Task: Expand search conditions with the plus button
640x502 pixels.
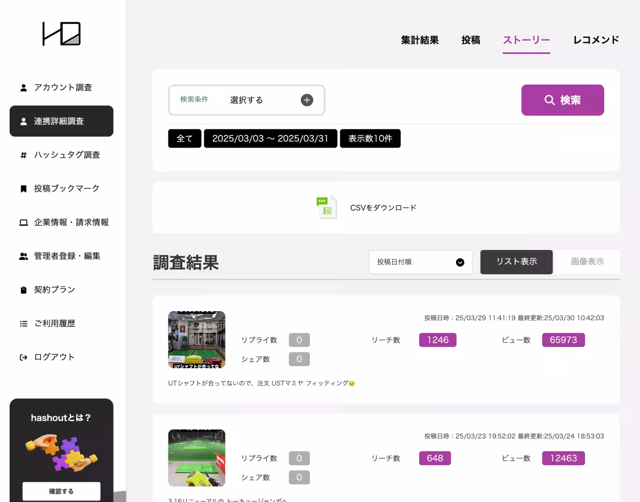Action: click(307, 100)
